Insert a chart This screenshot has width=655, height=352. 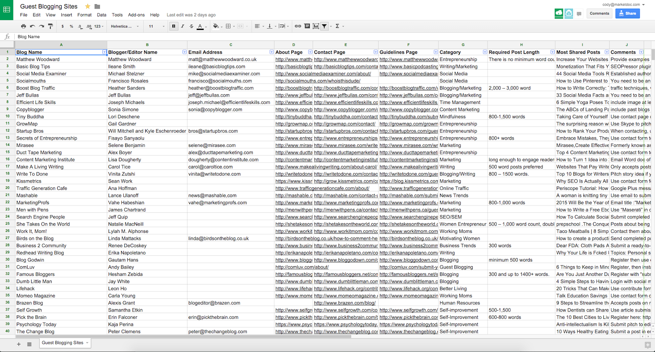[x=316, y=26]
